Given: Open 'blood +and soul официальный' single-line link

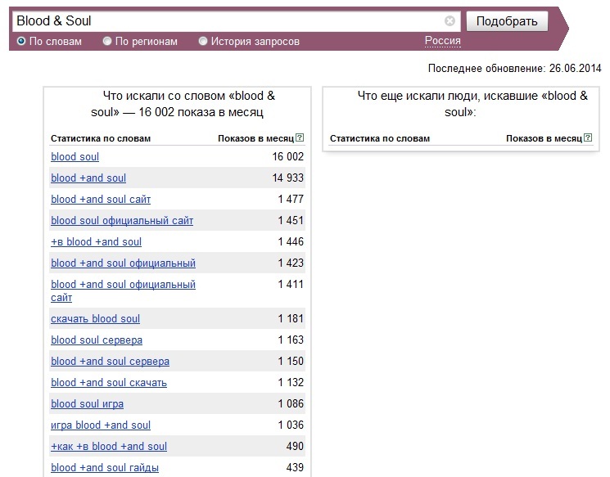Looking at the screenshot, I should 123,263.
